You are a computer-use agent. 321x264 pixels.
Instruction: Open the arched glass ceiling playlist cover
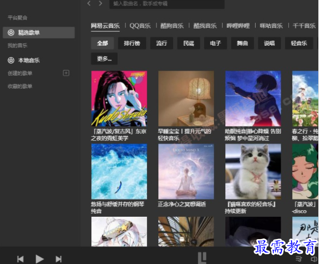click(x=186, y=231)
